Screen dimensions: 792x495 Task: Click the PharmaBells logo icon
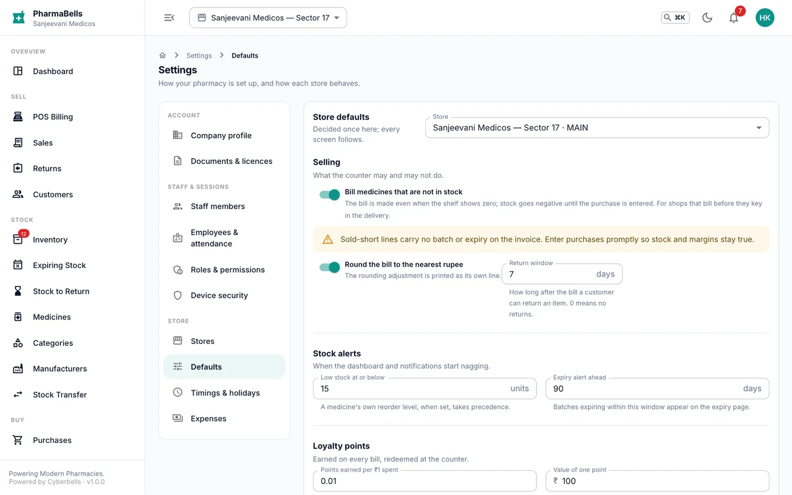tap(19, 18)
